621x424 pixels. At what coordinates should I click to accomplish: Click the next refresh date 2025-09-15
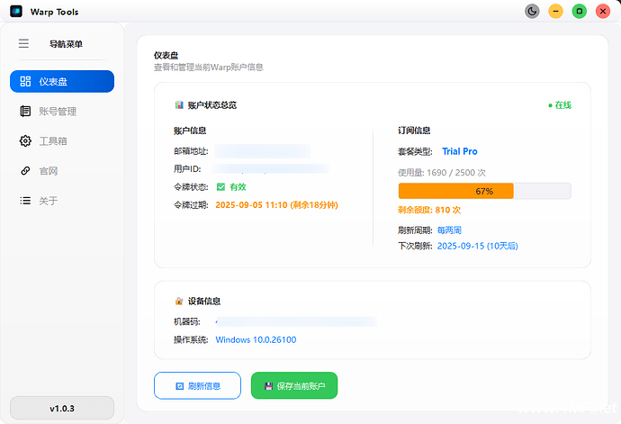click(477, 246)
